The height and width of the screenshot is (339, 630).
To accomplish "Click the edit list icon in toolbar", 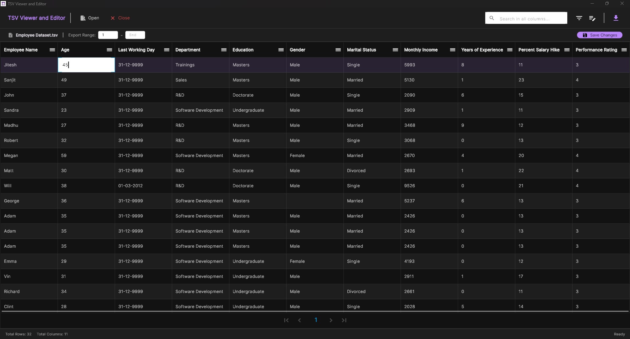I will 592,18.
